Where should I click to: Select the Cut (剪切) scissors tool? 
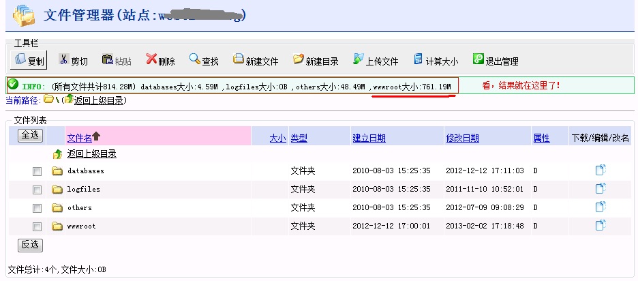[73, 61]
